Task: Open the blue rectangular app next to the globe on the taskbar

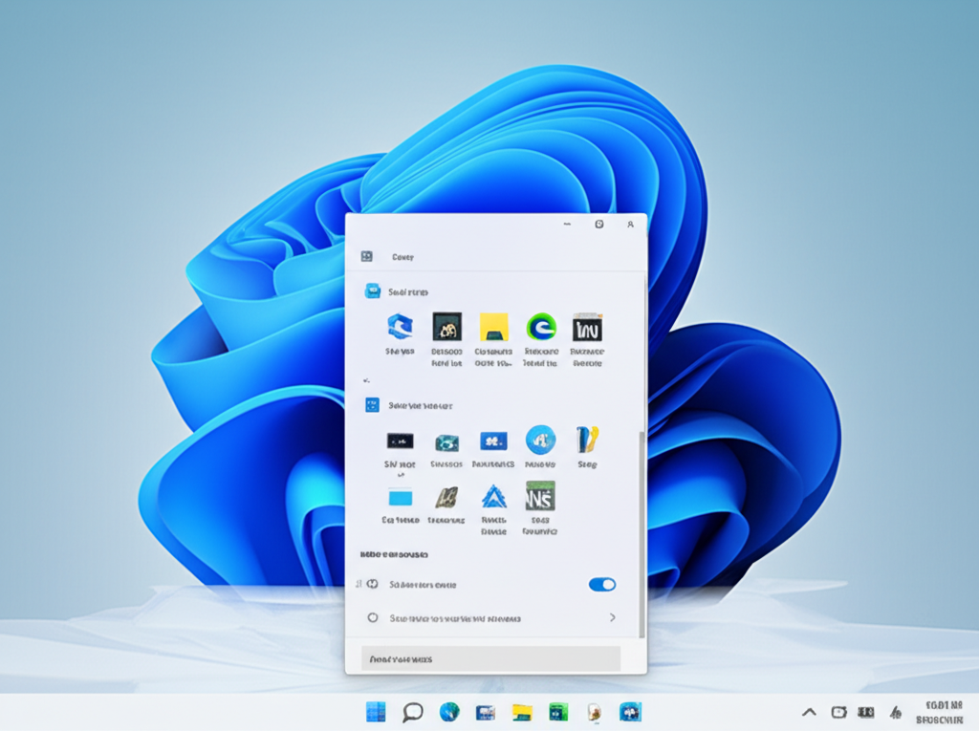Action: pyautogui.click(x=485, y=712)
